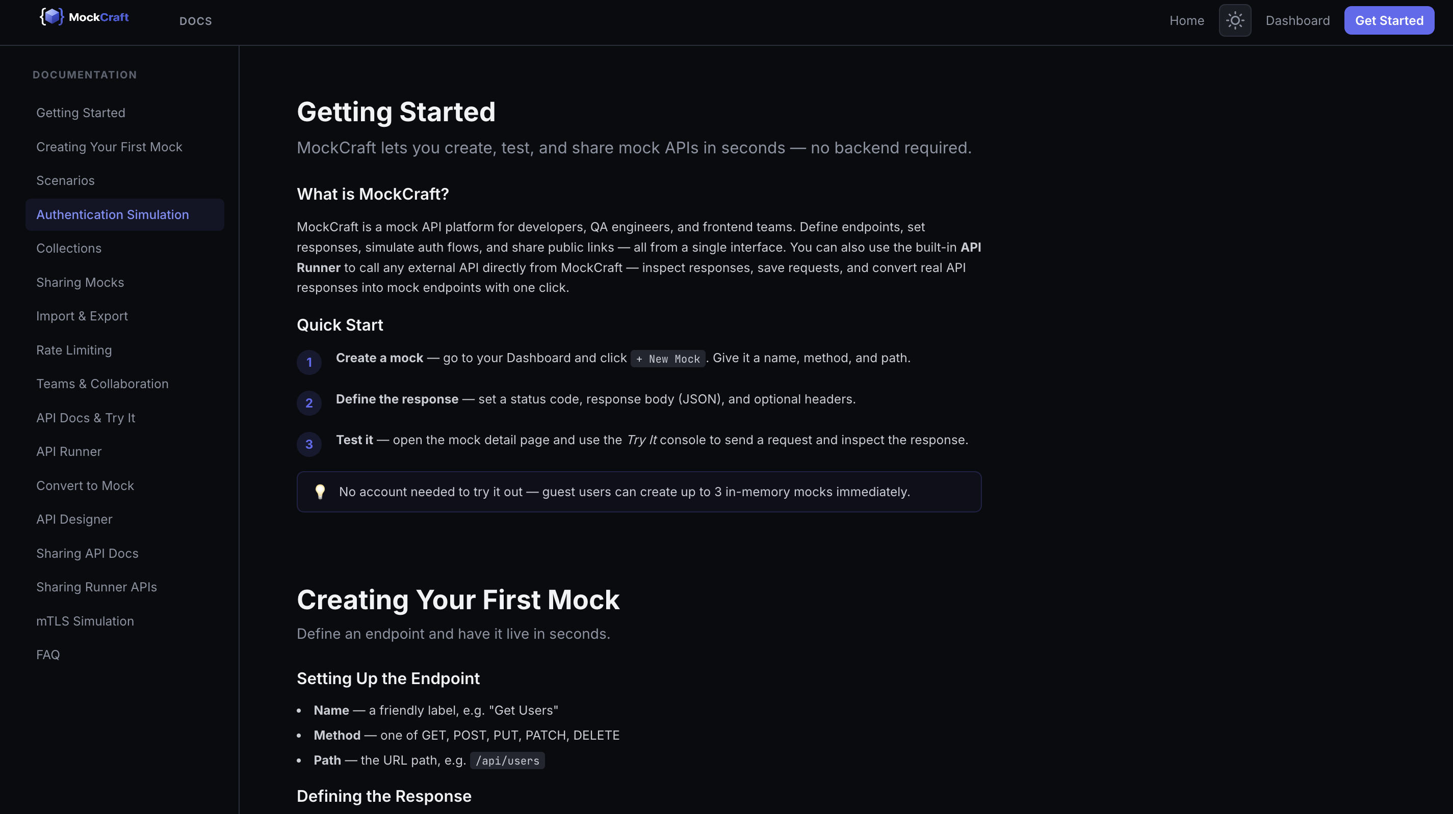Select Import & Export documentation
Screen dimensions: 1453x814
pyautogui.click(x=82, y=316)
